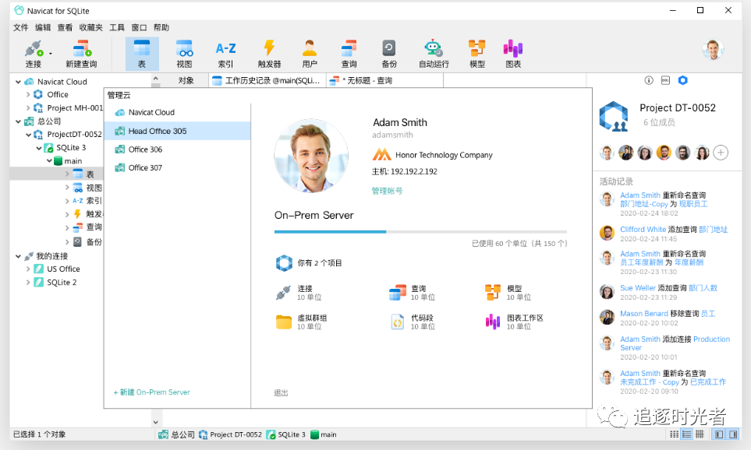Click the user avatar in toolbar
The height and width of the screenshot is (450, 751).
(713, 49)
